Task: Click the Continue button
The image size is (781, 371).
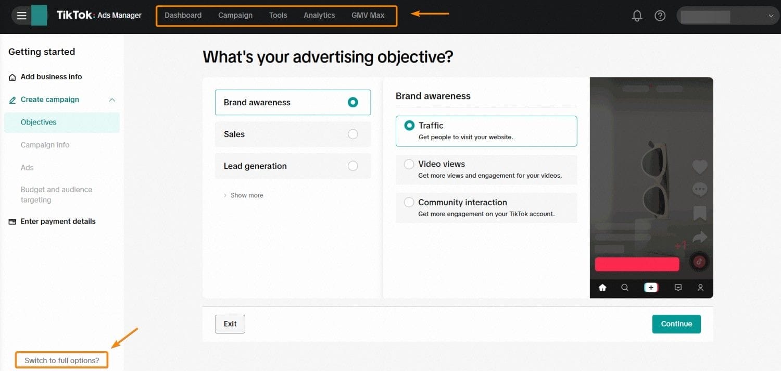Action: point(676,324)
